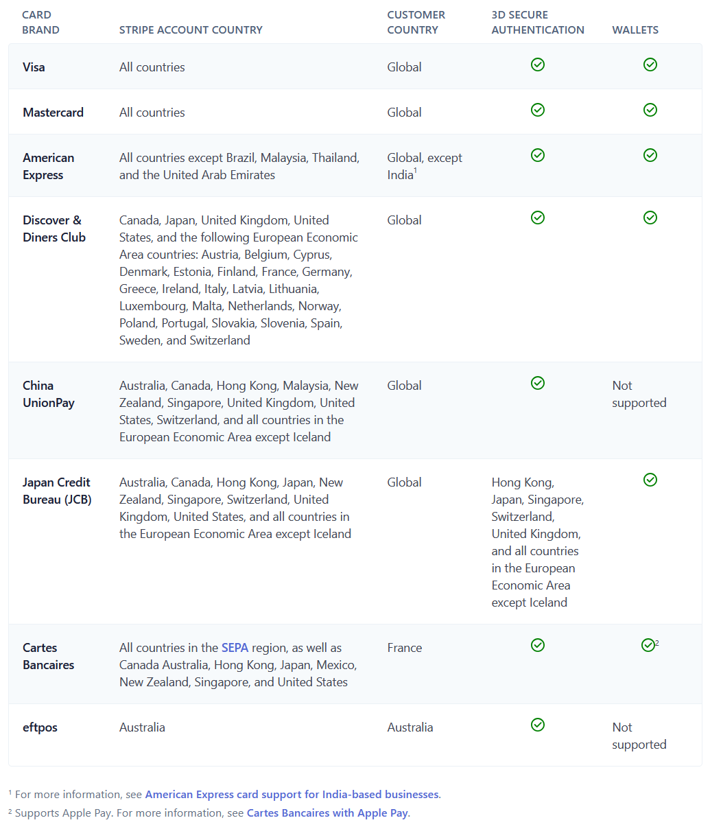Click the 3D Secure Authentication column header
The image size is (710, 829).
538,22
